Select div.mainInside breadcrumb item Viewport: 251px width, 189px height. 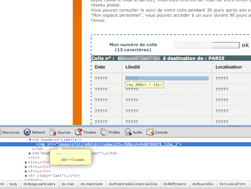click(x=91, y=184)
